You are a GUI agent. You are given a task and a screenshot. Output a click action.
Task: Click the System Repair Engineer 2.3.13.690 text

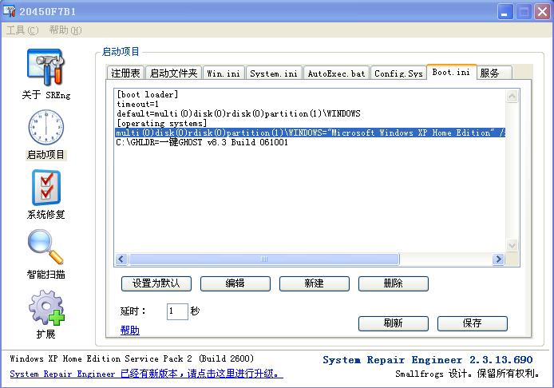click(x=428, y=360)
